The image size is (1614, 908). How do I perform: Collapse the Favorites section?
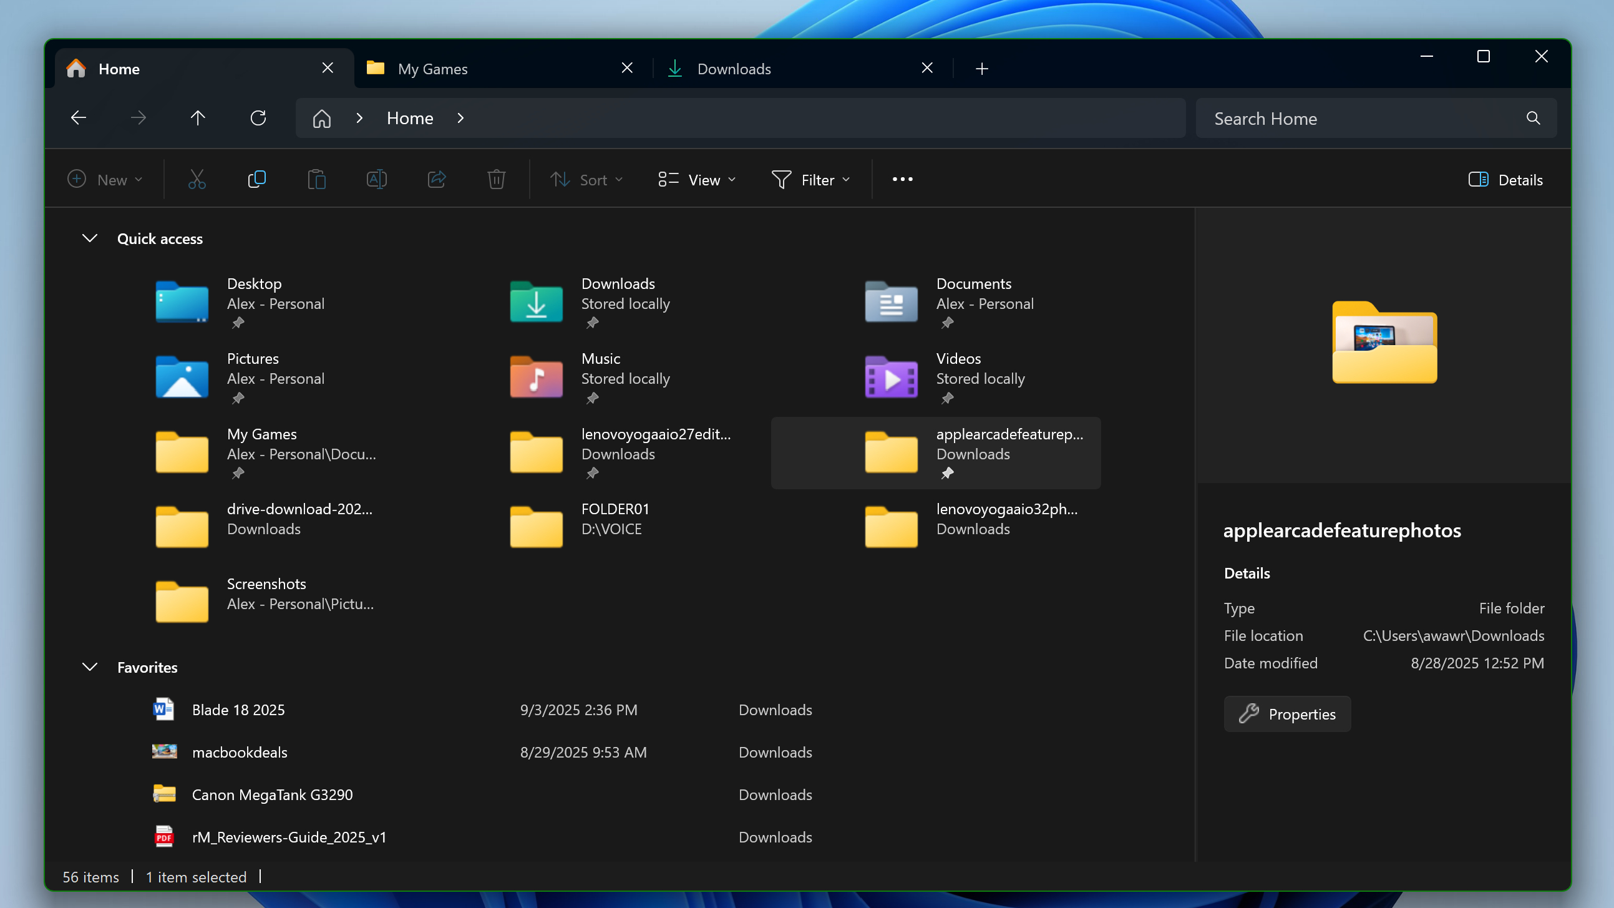click(x=90, y=666)
